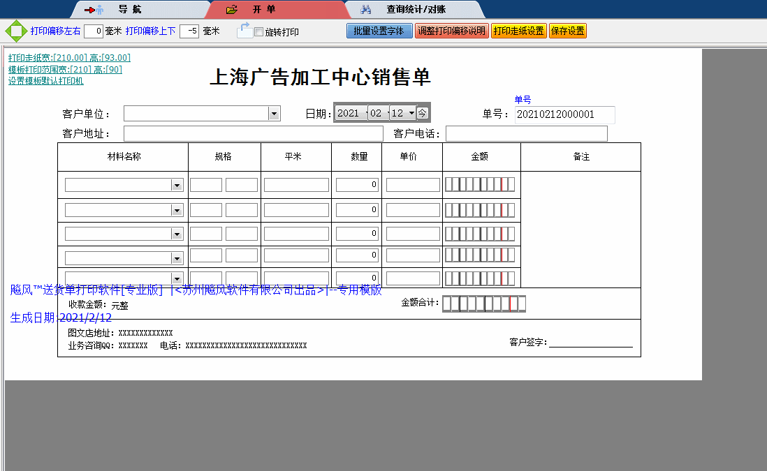
Task: Open the day dropdown in the date selector
Action: [411, 112]
